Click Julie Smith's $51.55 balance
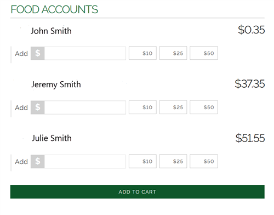 (250, 138)
